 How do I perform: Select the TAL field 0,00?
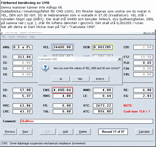coord(63,111)
